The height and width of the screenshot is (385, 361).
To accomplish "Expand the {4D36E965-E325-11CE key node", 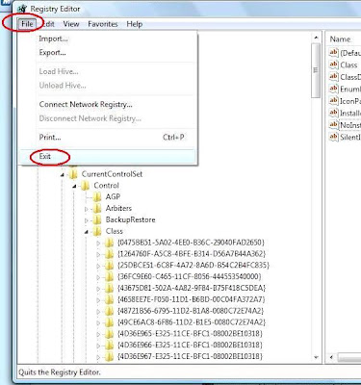I will click(98, 334).
